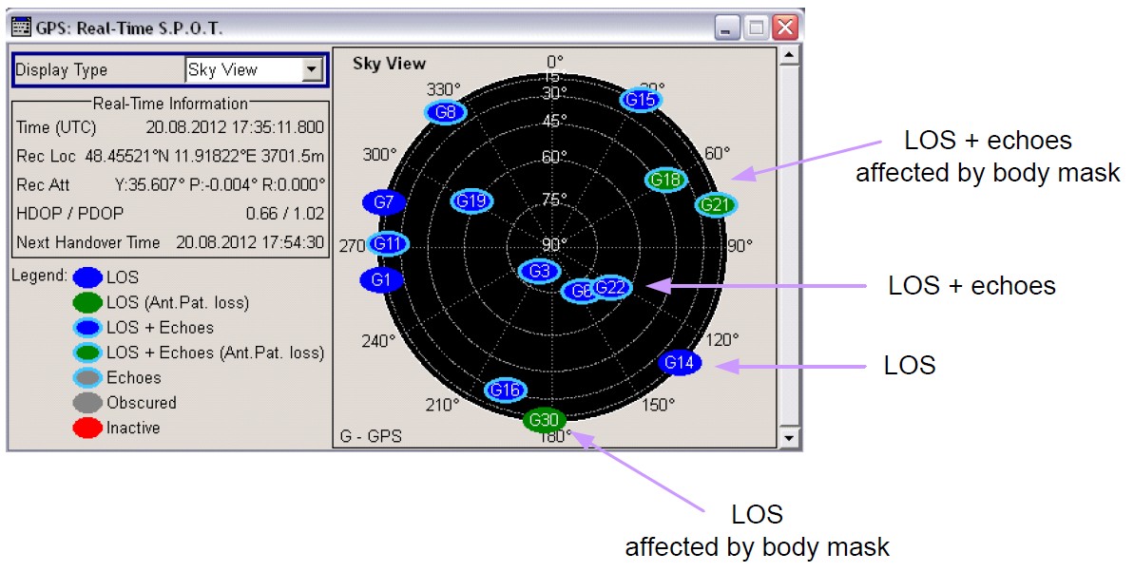Click the Sky View combo box field
This screenshot has width=1134, height=572.
(x=242, y=69)
